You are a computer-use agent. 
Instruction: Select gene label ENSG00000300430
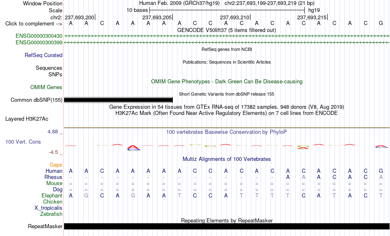click(x=39, y=36)
